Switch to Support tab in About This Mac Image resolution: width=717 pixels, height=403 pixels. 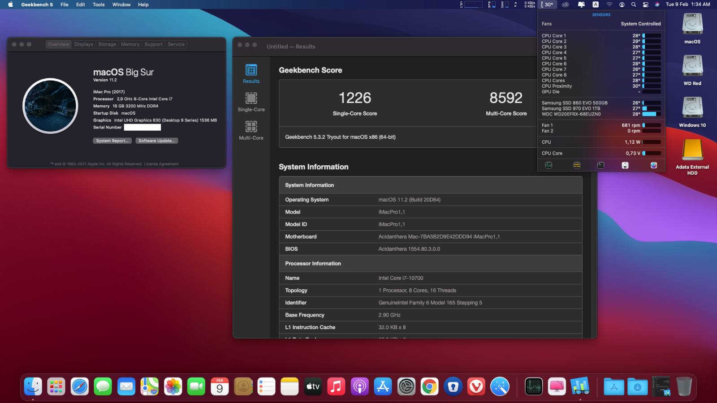pos(153,44)
